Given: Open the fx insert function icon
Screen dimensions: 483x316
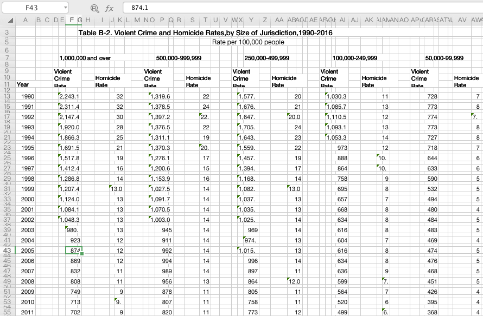Looking at the screenshot, I should (109, 8).
